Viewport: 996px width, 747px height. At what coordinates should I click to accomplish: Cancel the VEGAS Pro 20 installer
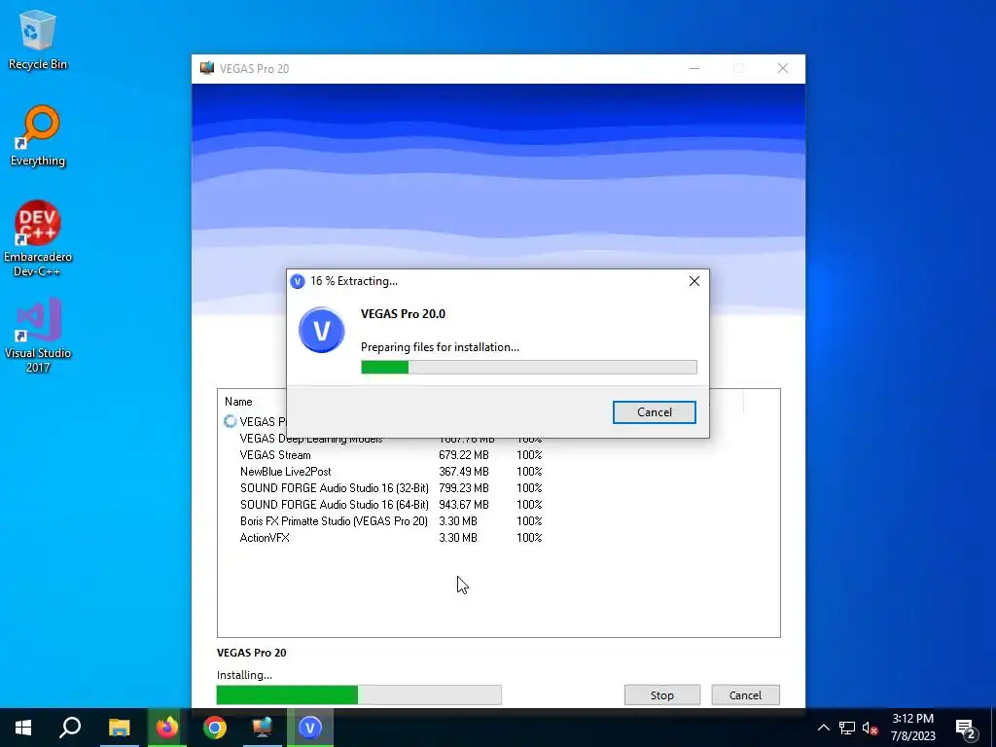pos(745,694)
